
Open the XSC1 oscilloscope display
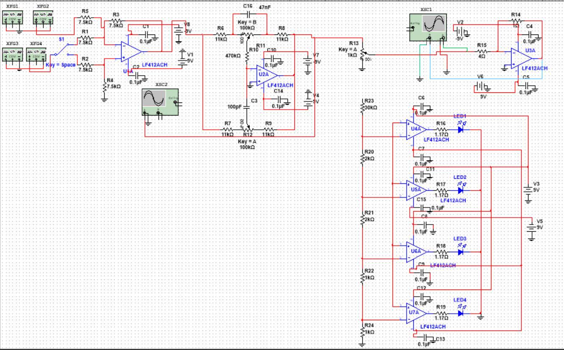[428, 27]
